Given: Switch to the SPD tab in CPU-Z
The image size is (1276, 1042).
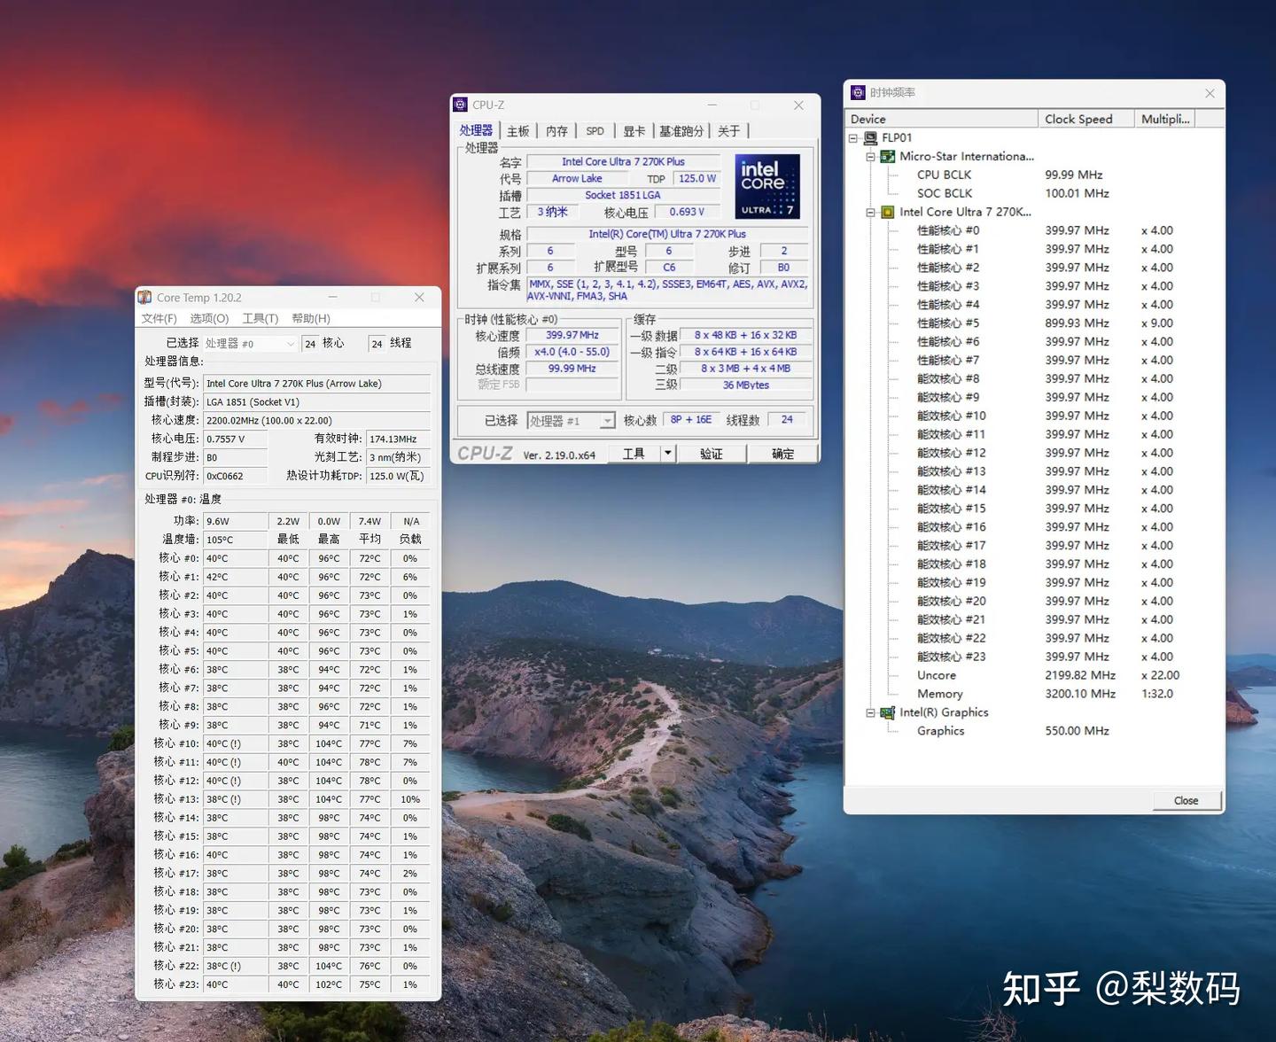Looking at the screenshot, I should pos(595,131).
